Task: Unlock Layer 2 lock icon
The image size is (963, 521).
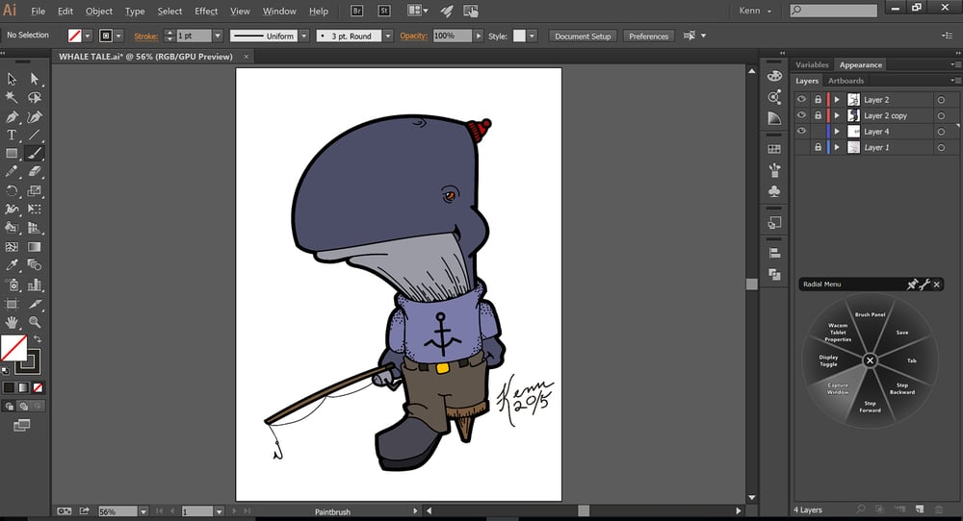Action: point(818,99)
